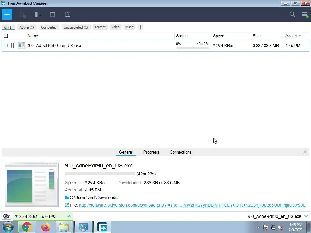Open the software.oldversion.com download link
This screenshot has width=311, height=233.
[x=192, y=205]
